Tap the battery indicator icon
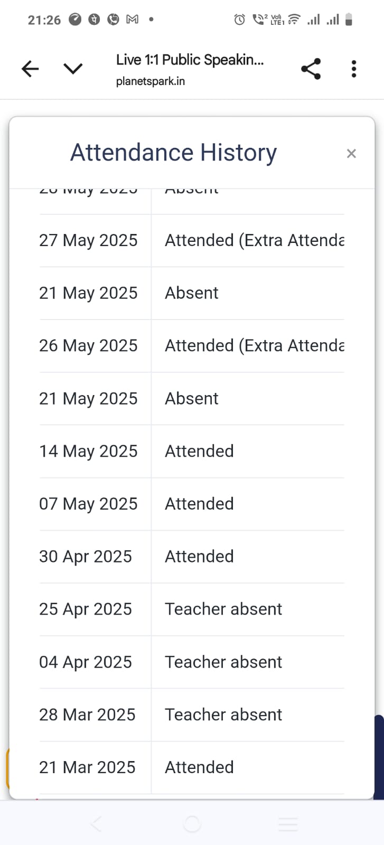The width and height of the screenshot is (384, 845). (349, 20)
